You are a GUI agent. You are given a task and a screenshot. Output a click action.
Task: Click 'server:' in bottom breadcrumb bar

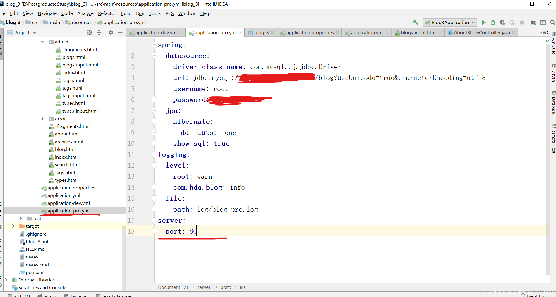click(204, 287)
